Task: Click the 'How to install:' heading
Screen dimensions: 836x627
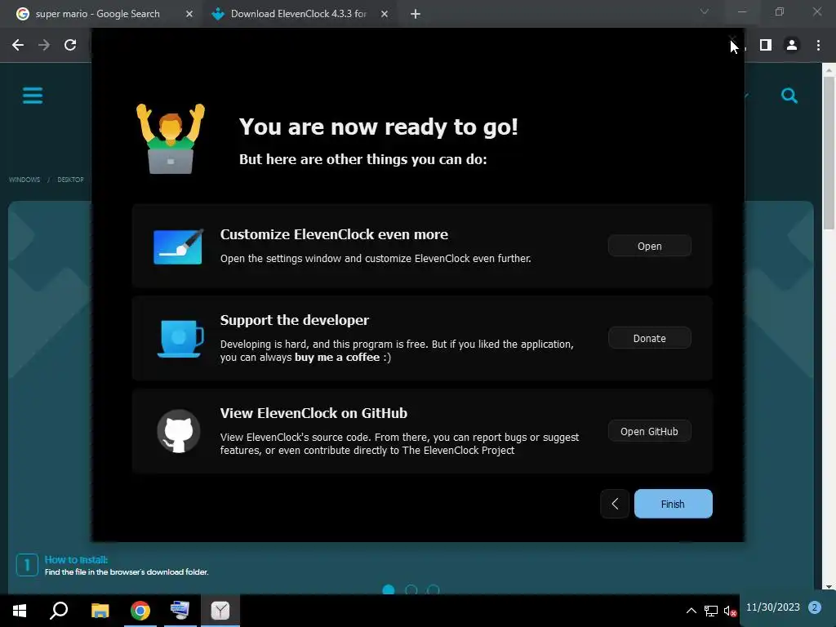Action: 76,560
